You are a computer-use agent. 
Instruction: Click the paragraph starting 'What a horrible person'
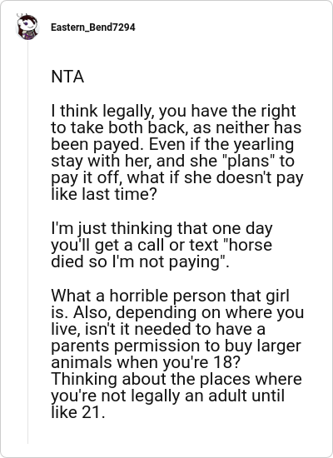(x=177, y=354)
